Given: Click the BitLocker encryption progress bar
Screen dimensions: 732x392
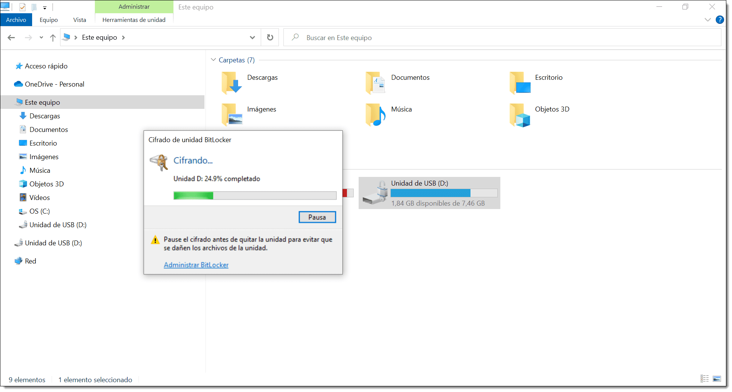Looking at the screenshot, I should (x=255, y=195).
